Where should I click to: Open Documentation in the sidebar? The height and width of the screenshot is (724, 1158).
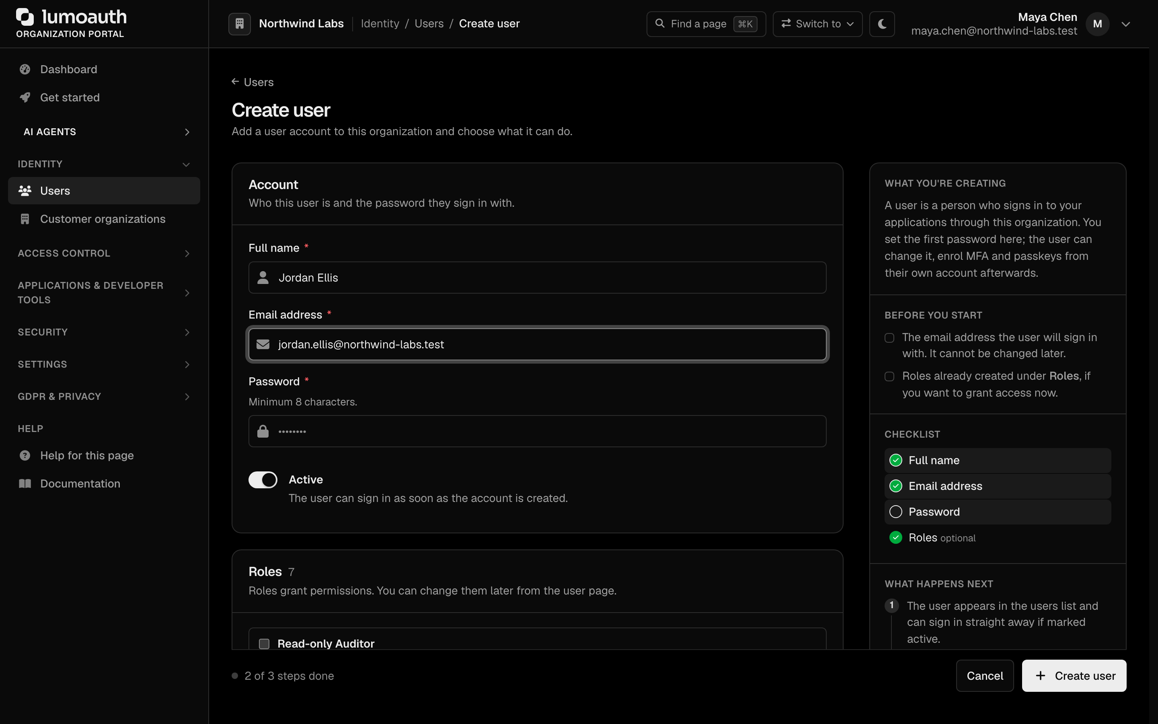tap(104, 483)
